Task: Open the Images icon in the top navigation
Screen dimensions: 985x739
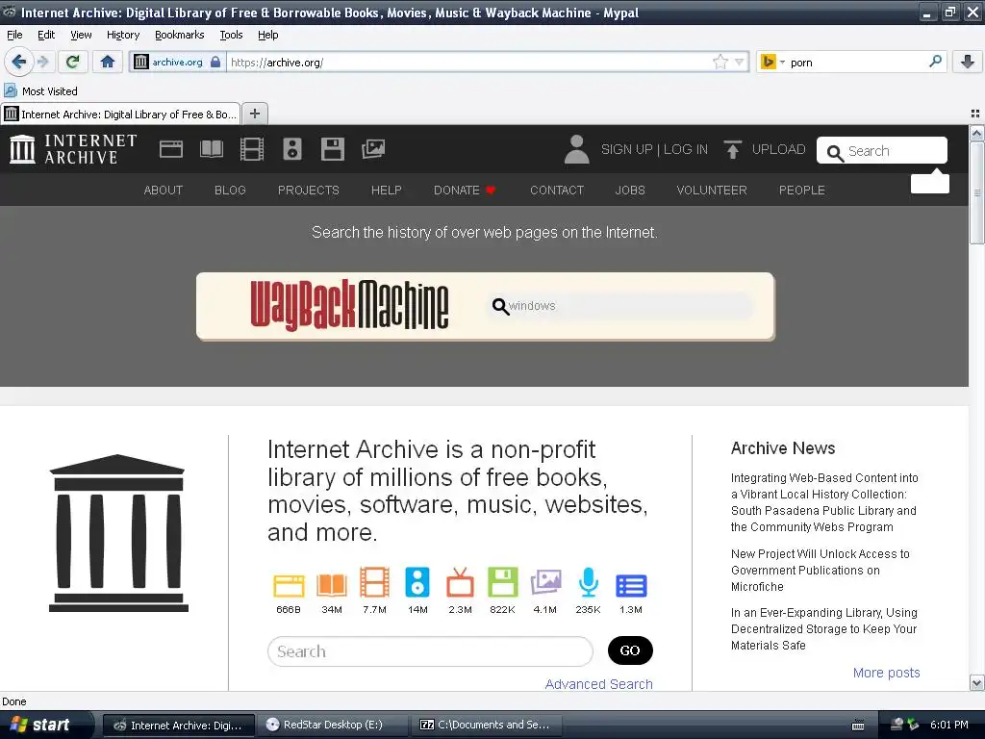Action: [373, 149]
